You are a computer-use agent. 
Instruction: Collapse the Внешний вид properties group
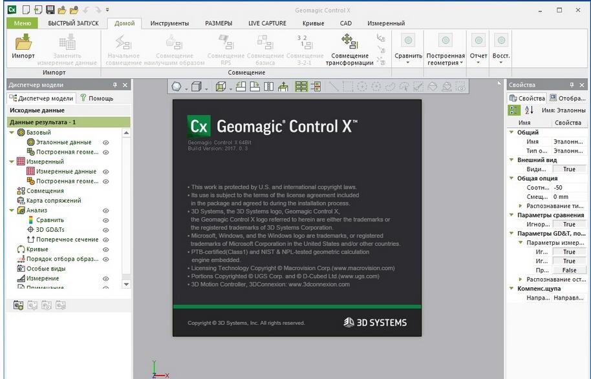click(511, 159)
